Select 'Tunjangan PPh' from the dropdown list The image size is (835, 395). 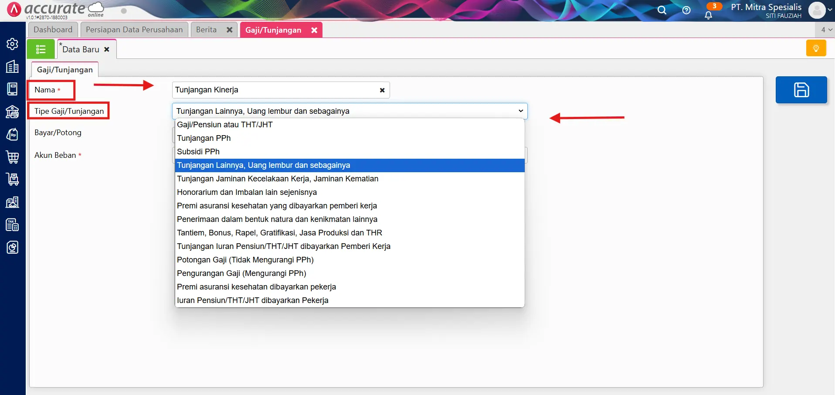click(x=204, y=138)
